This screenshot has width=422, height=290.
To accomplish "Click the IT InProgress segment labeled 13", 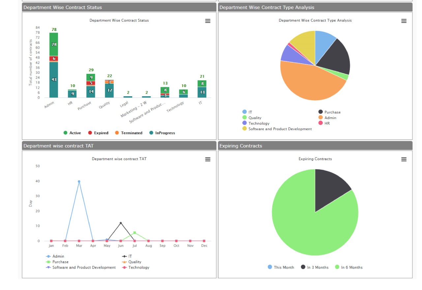I will (202, 92).
